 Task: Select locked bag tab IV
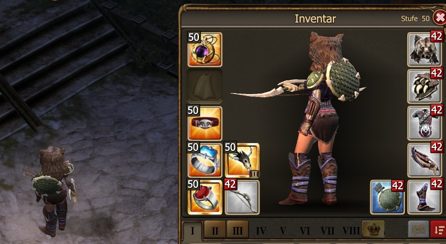tap(261, 231)
